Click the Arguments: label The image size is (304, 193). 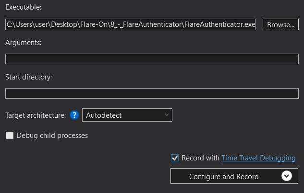(24, 43)
